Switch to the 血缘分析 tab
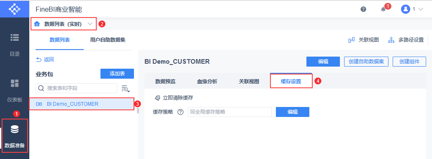432x159 pixels. coord(207,82)
